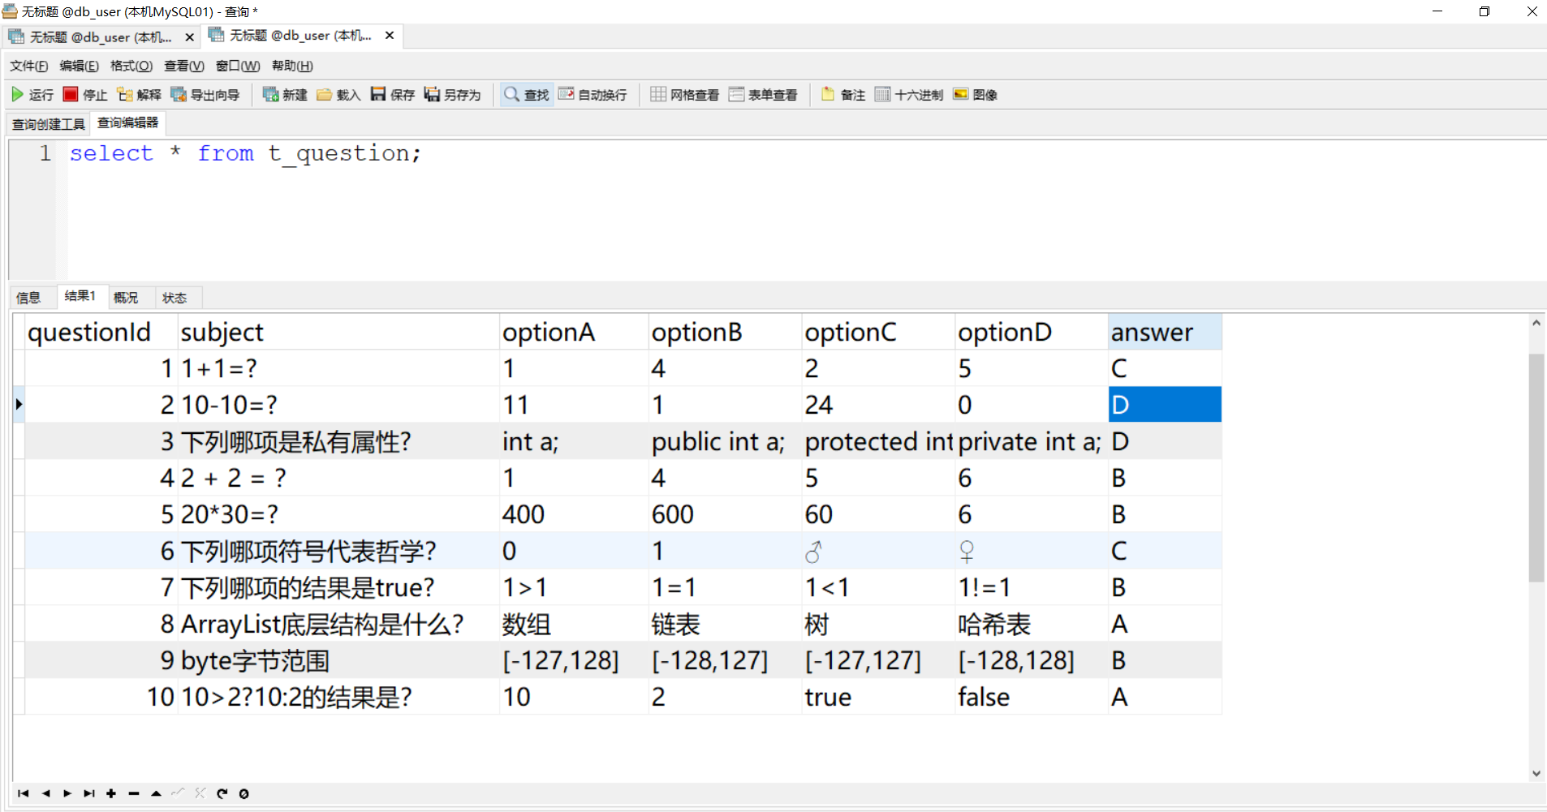Choose 另存为 save as
The height and width of the screenshot is (812, 1547).
tap(453, 95)
